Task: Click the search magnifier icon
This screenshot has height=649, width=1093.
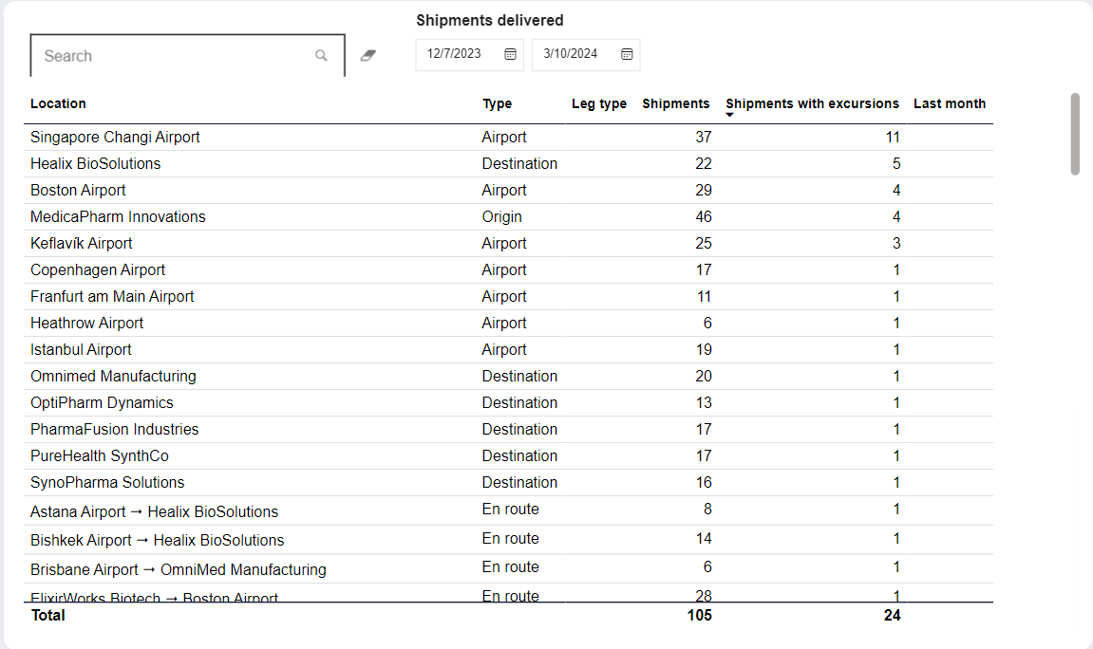Action: 321,56
